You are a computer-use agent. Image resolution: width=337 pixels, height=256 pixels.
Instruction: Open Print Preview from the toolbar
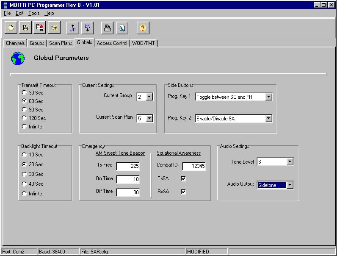[122, 28]
